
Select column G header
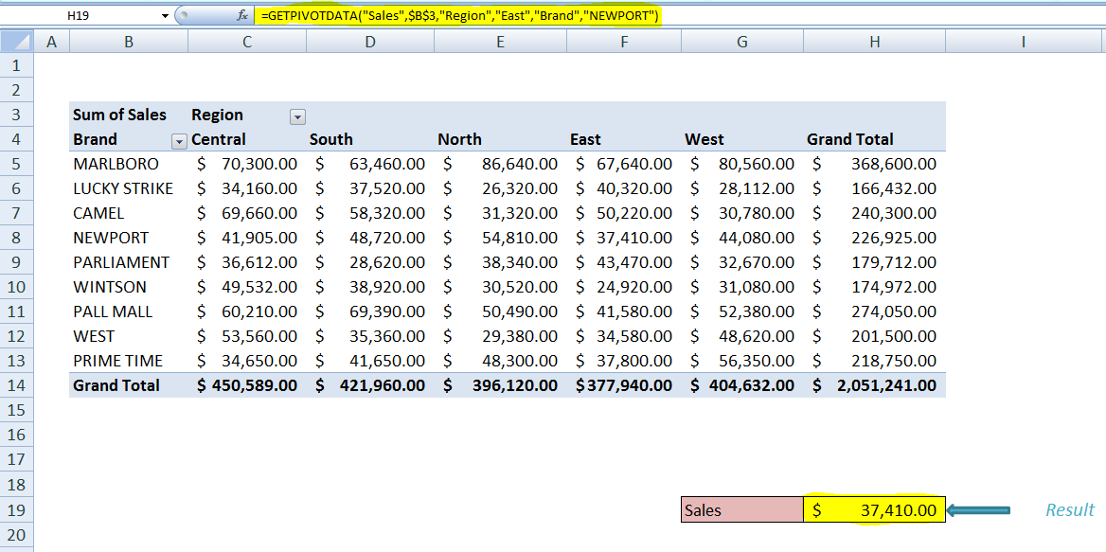coord(742,43)
